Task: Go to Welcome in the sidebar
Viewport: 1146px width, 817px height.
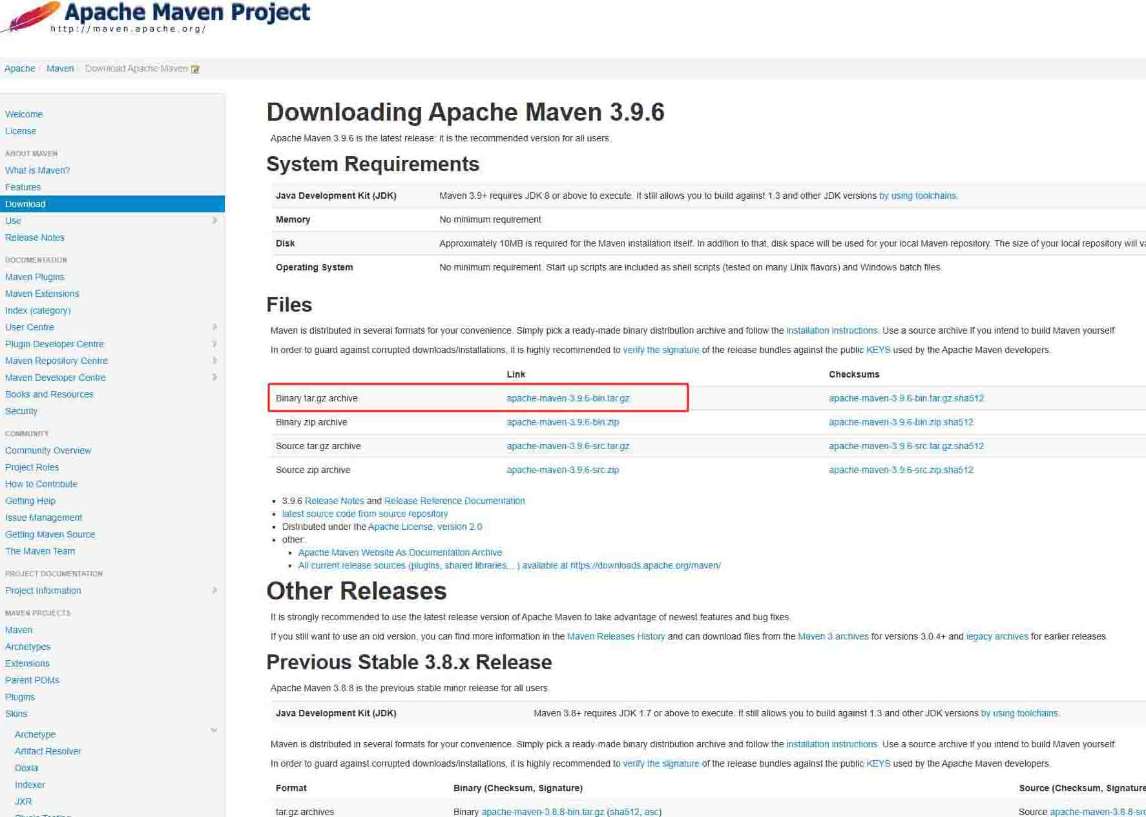Action: pos(24,114)
